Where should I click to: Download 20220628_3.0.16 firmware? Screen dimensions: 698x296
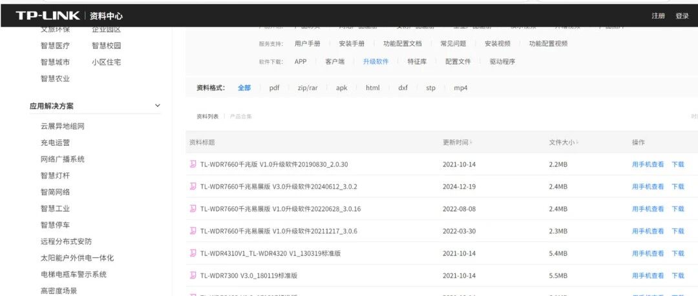click(x=678, y=208)
